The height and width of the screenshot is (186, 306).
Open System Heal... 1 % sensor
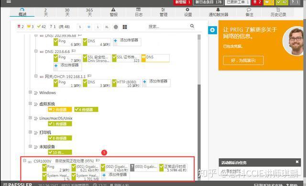[x=56, y=176]
